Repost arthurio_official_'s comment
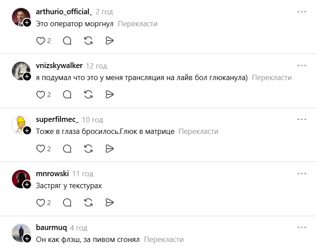Viewport: 316px width, 250px height. click(88, 41)
